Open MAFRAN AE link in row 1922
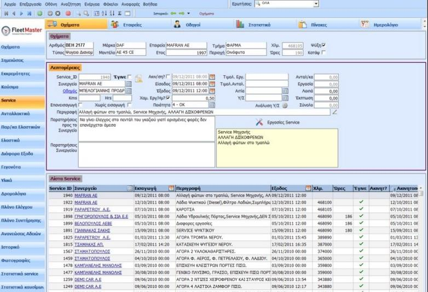 tap(86, 202)
